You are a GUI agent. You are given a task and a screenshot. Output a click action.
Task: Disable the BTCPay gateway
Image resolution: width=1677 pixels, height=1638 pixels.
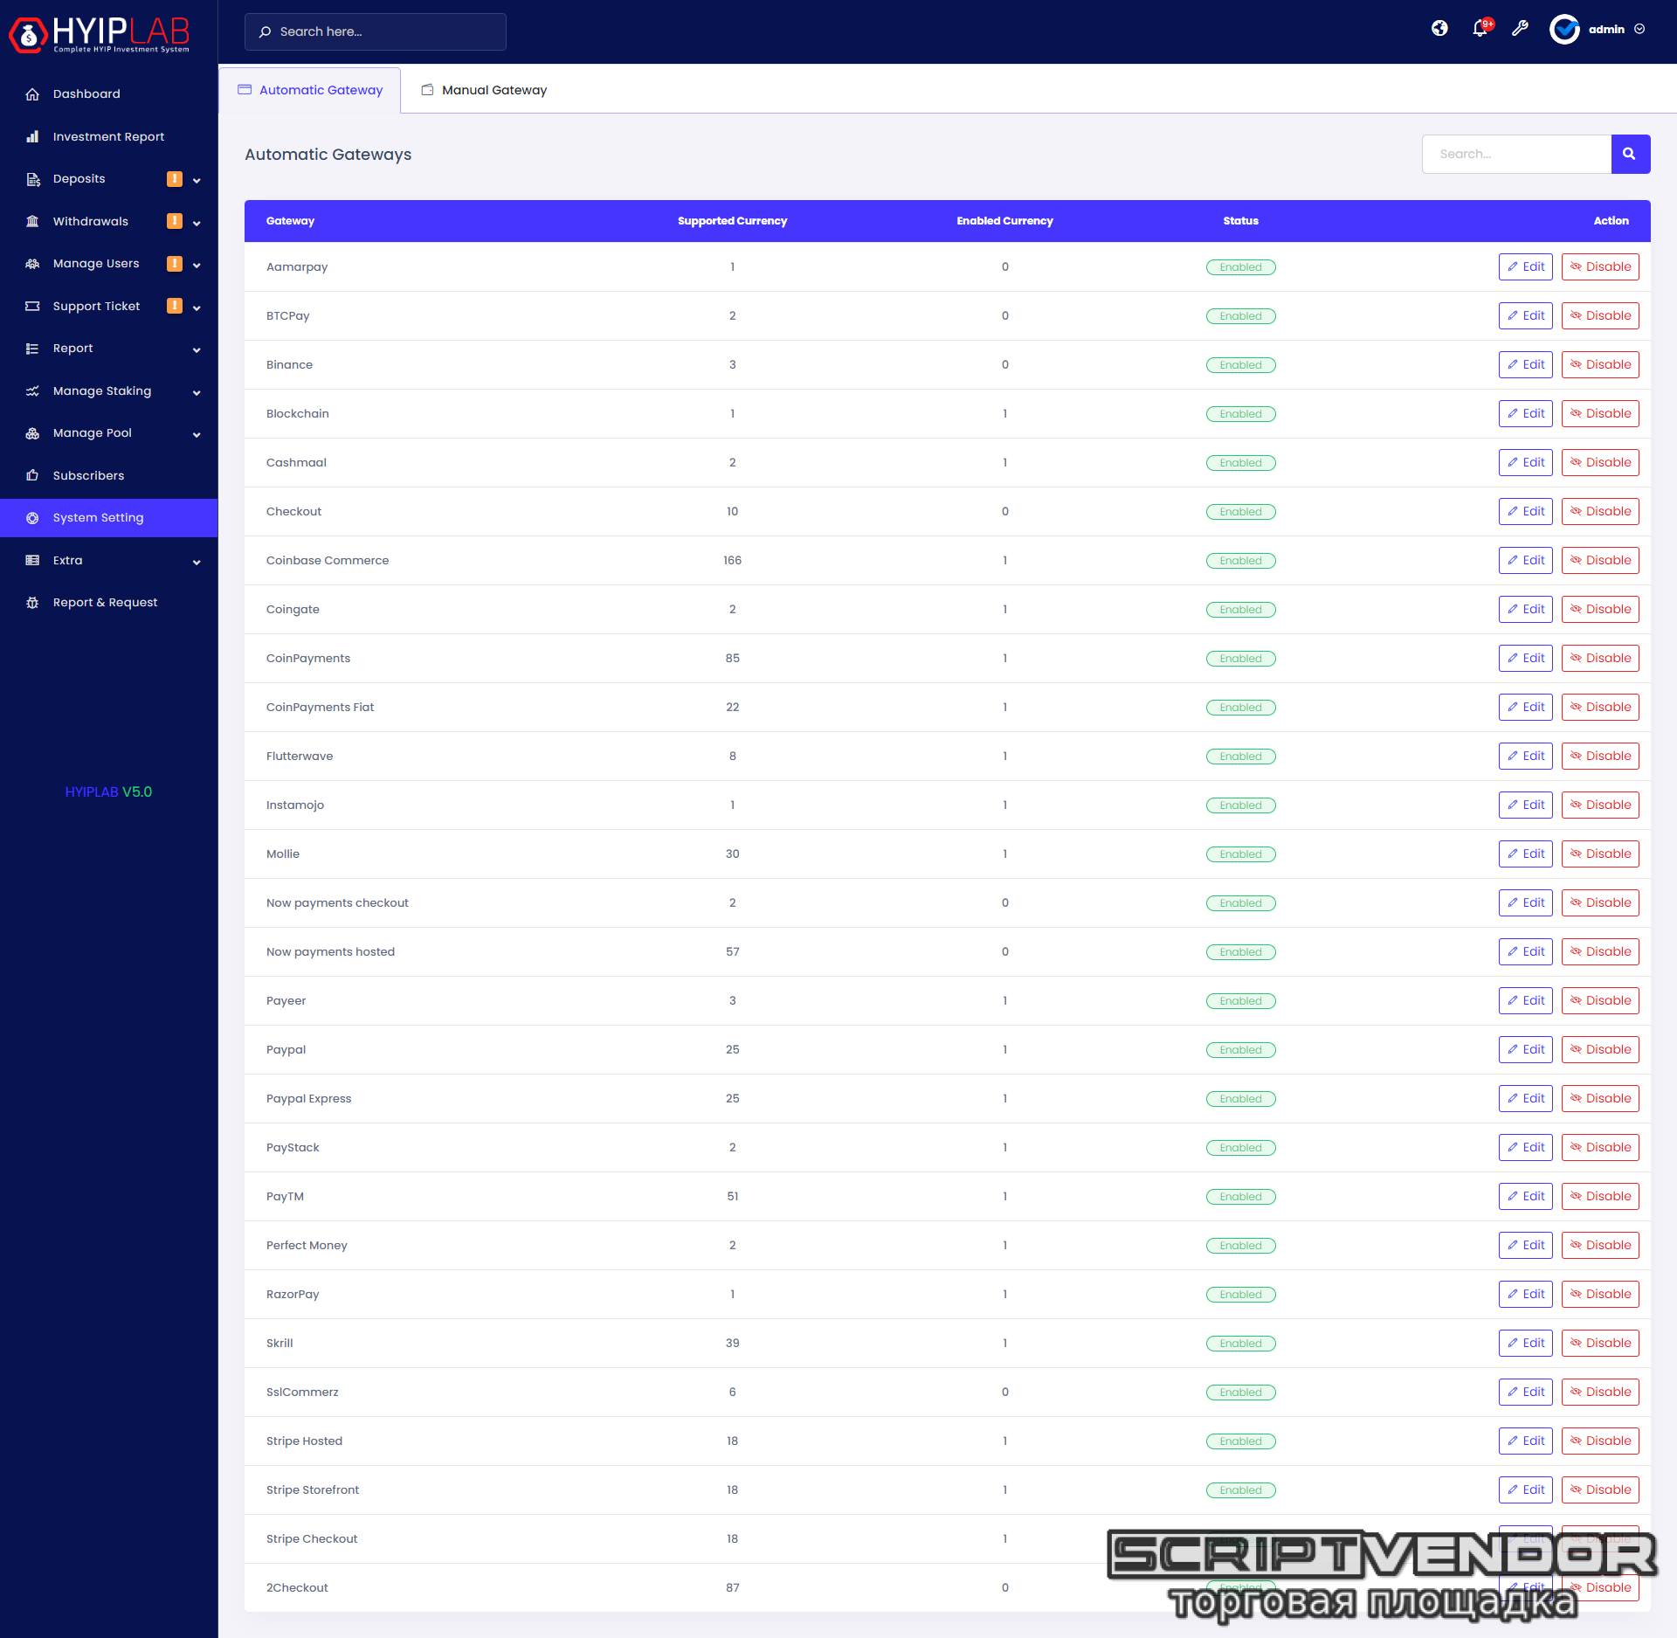click(1600, 315)
